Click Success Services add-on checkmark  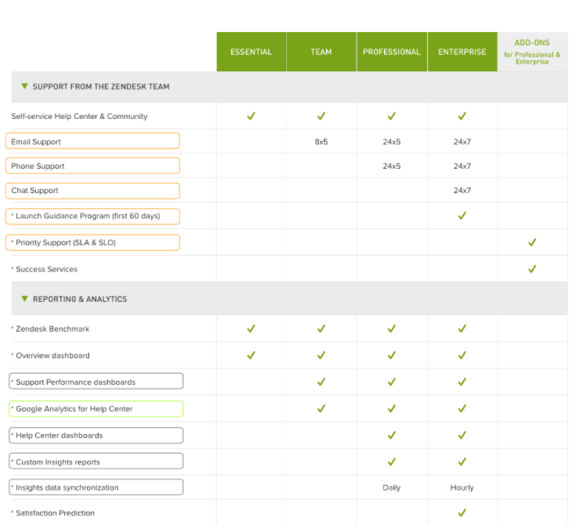pos(532,269)
